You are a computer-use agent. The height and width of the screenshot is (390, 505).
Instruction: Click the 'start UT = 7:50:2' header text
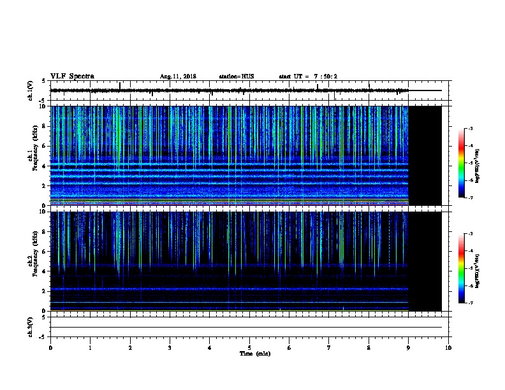(x=308, y=76)
